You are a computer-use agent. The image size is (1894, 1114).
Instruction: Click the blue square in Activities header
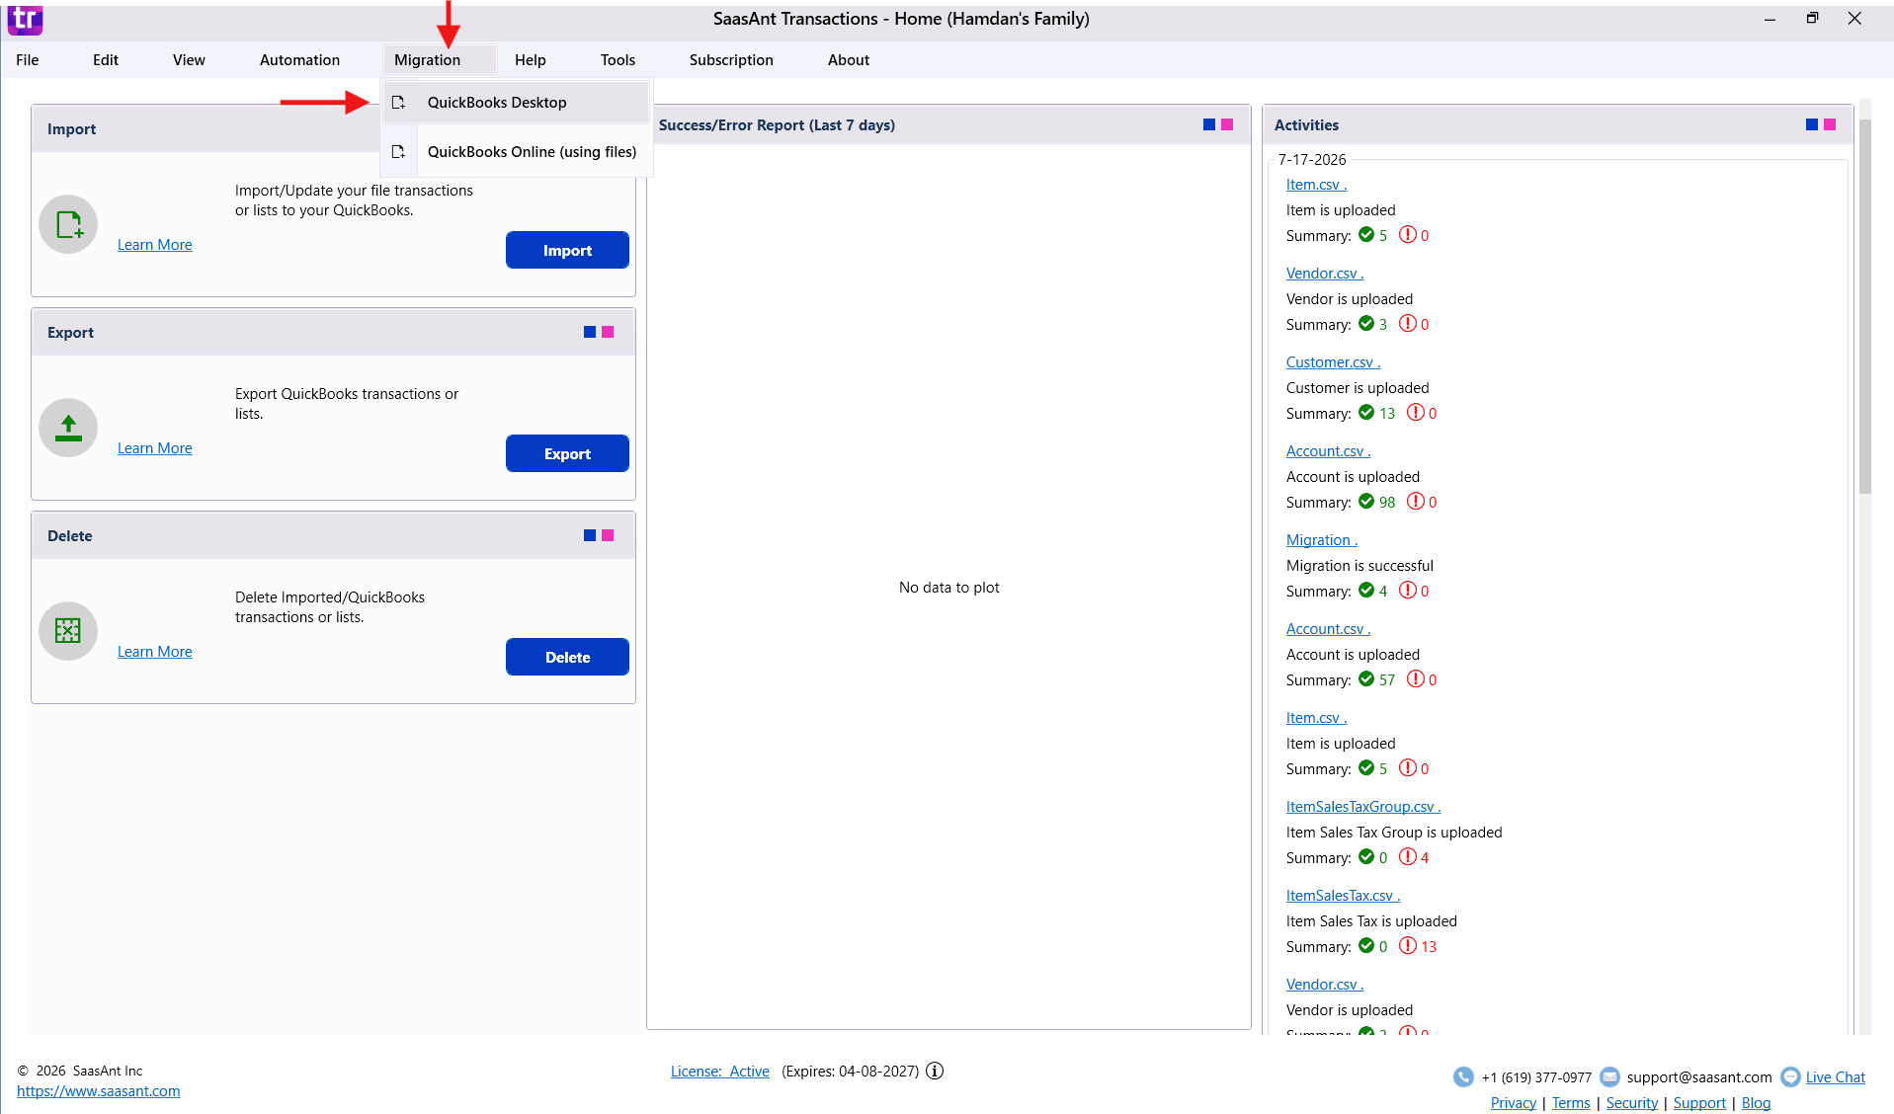pyautogui.click(x=1812, y=124)
